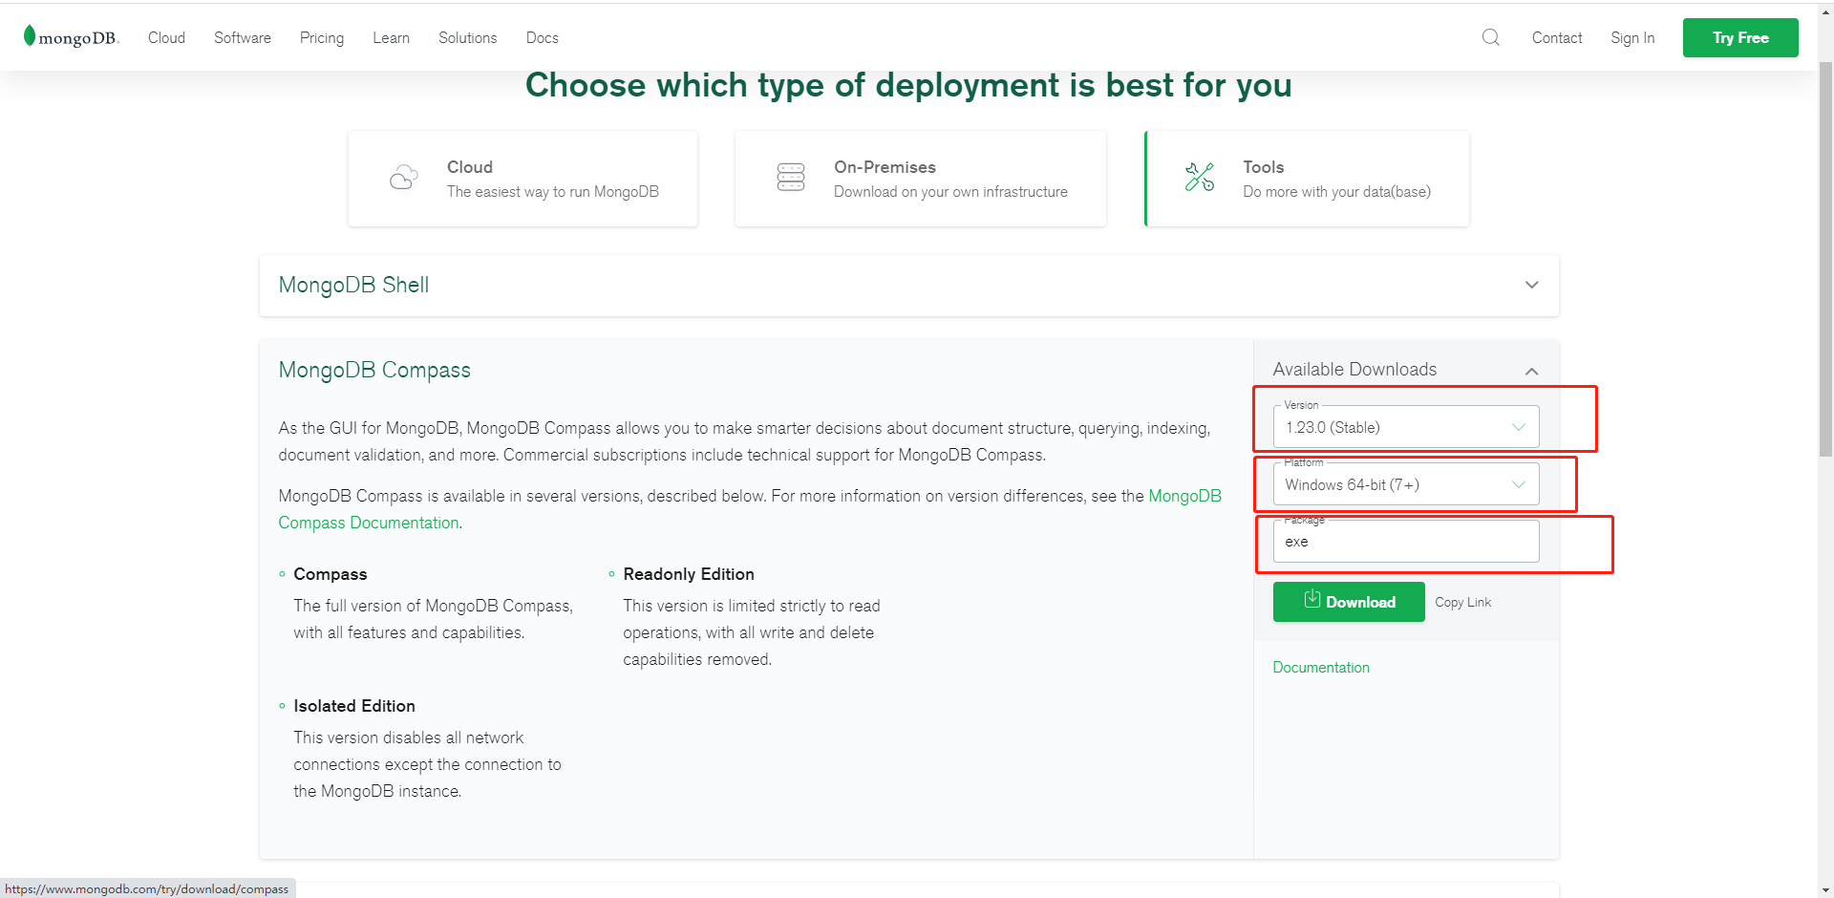Viewport: 1834px width, 898px height.
Task: Open the Version 1.23.0 (Stable) dropdown
Action: pyautogui.click(x=1406, y=427)
